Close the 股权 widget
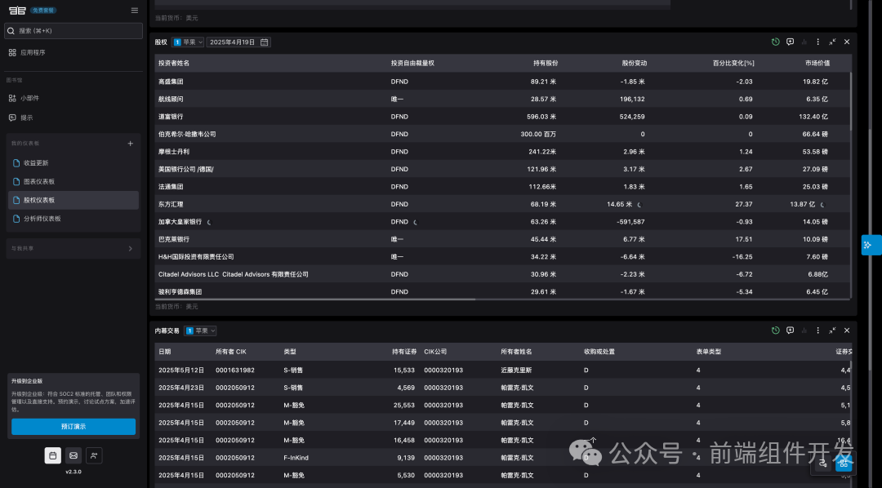Viewport: 882px width, 488px height. click(x=847, y=42)
